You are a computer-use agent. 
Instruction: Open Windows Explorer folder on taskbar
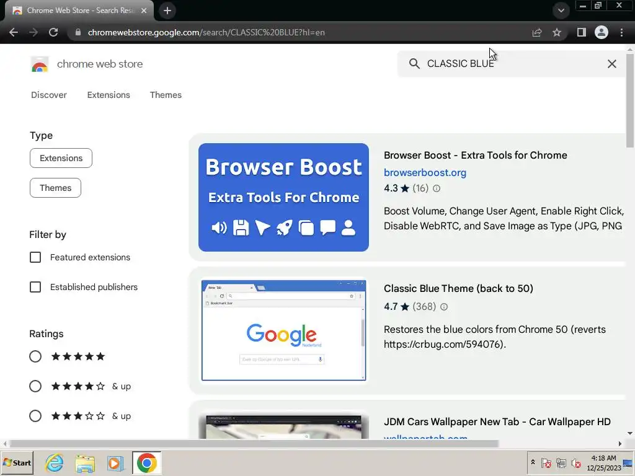[x=84, y=463]
